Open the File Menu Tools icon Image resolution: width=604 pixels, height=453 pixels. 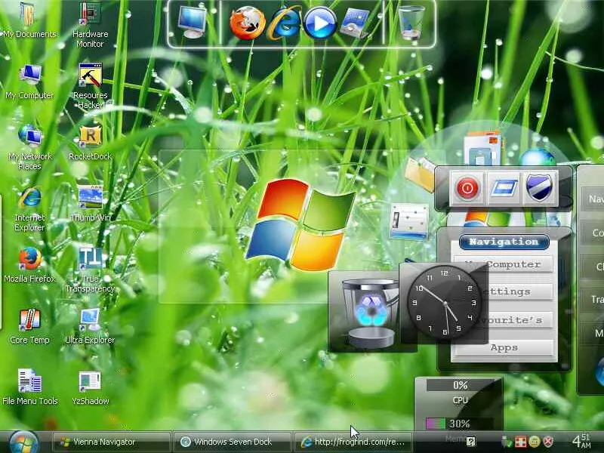(29, 387)
